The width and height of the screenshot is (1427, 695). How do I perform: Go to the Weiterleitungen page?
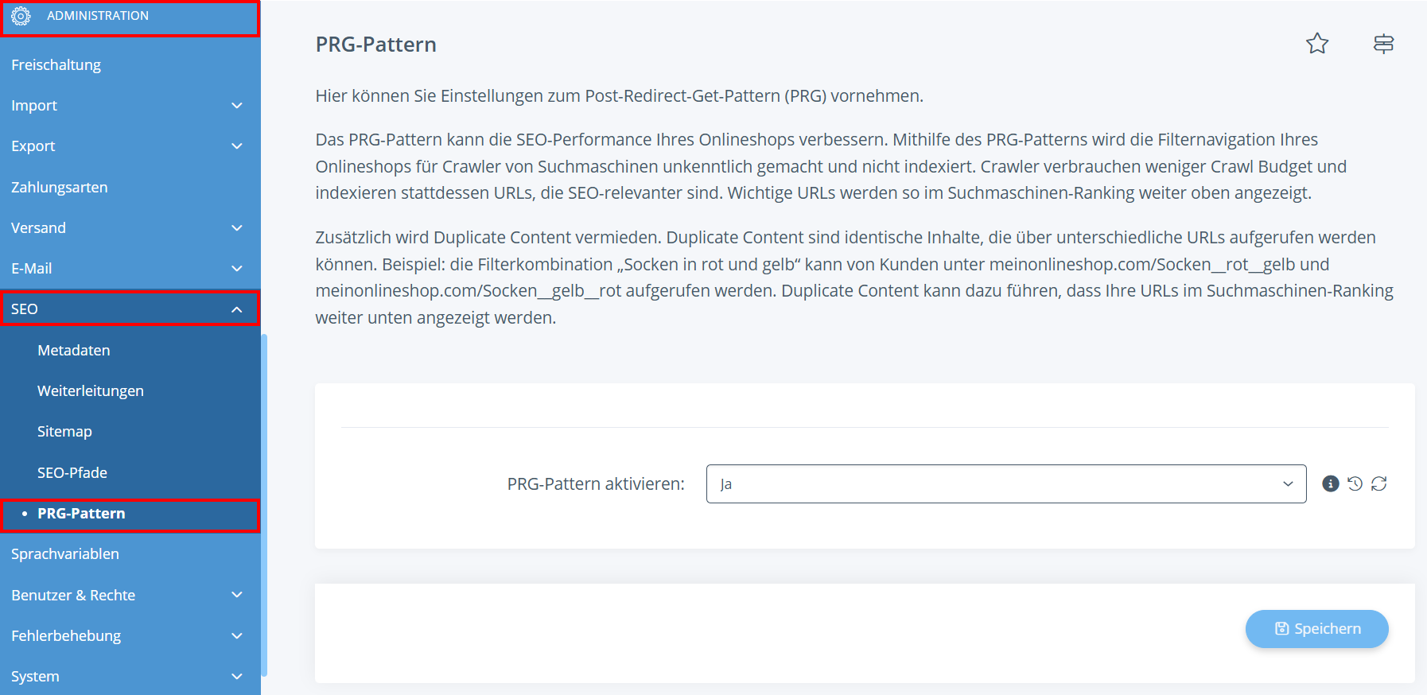pos(91,391)
